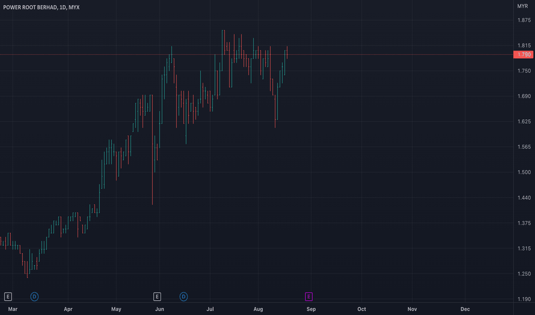Screen dimensions: 535x315
Task: Click the dividend D marker near mid-March
Action: [x=34, y=297]
